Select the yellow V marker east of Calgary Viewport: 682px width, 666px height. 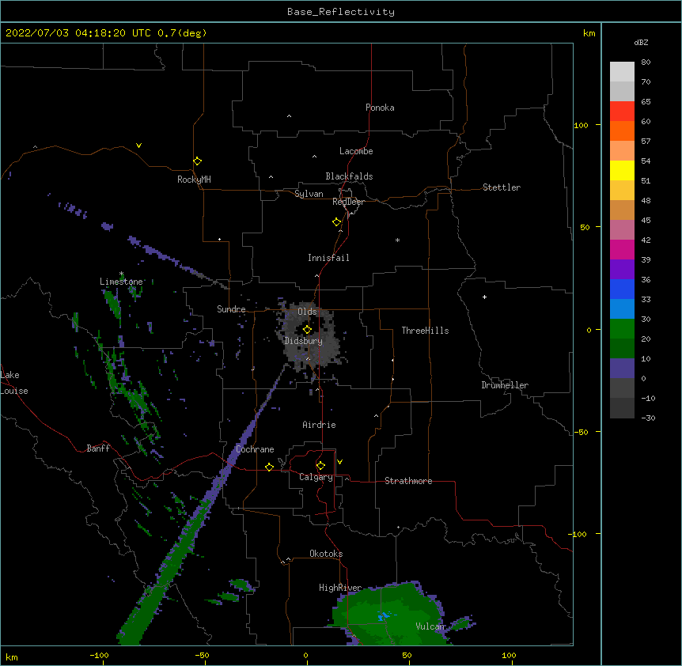[339, 462]
